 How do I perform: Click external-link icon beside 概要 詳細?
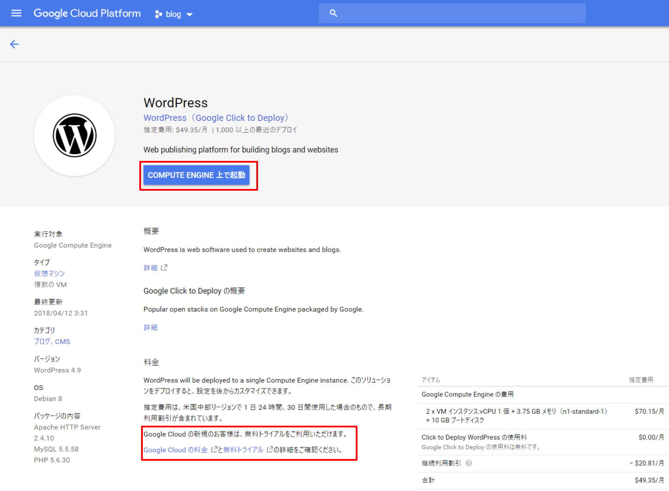(164, 267)
